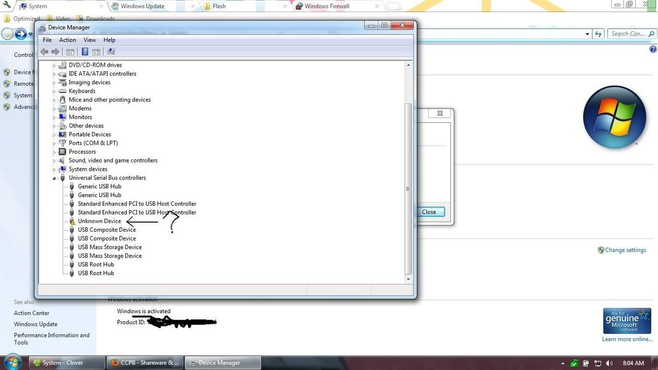658x370 pixels.
Task: Open the File menu
Action: pos(47,40)
